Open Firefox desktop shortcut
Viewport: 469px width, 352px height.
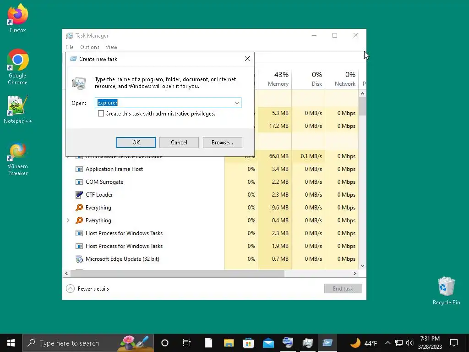(x=18, y=18)
